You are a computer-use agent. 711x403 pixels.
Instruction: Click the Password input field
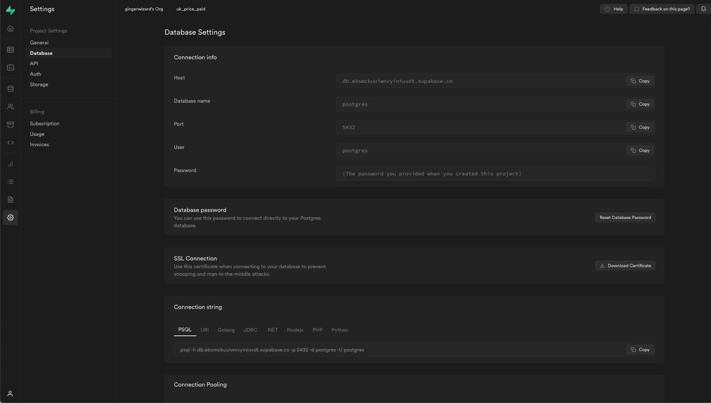coord(495,174)
